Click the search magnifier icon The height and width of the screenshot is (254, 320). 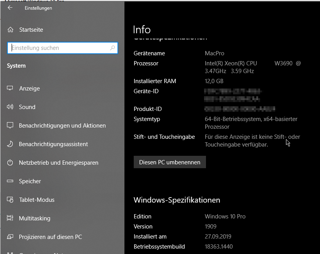pyautogui.click(x=112, y=48)
